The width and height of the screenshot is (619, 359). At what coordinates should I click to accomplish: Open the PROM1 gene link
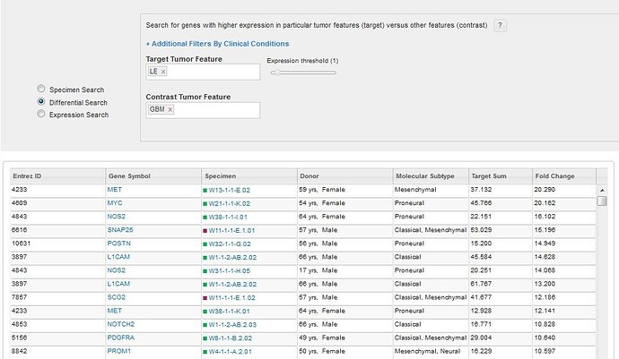[x=118, y=351]
